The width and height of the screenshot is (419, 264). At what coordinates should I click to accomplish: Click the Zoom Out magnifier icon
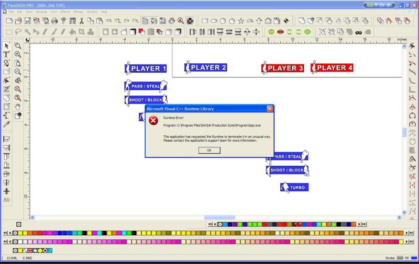click(x=18, y=72)
